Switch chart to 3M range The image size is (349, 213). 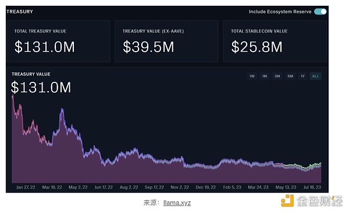pyautogui.click(x=277, y=76)
